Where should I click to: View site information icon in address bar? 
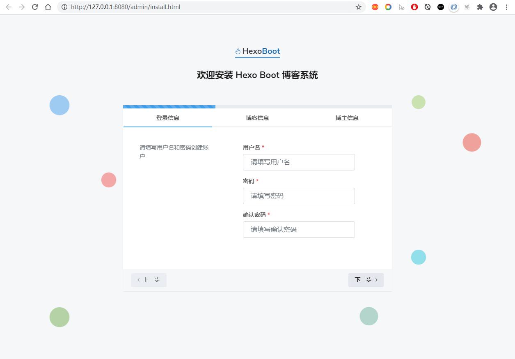[x=64, y=7]
